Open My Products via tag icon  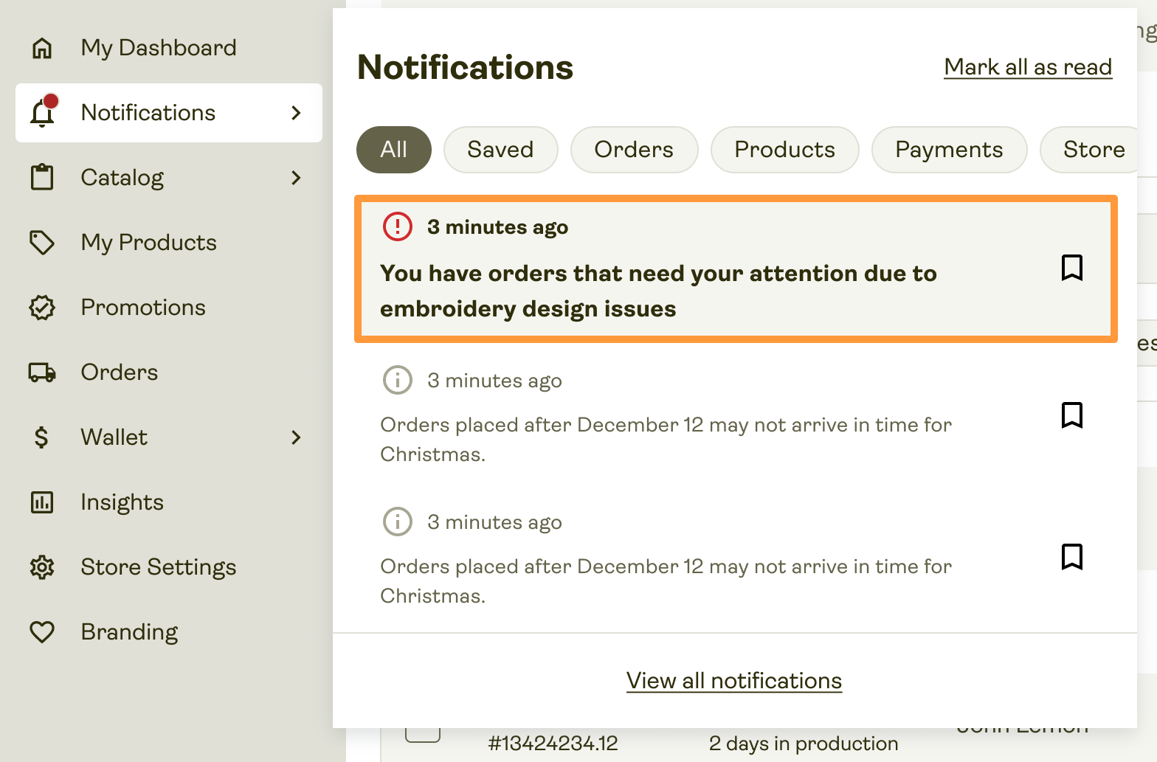pyautogui.click(x=42, y=243)
